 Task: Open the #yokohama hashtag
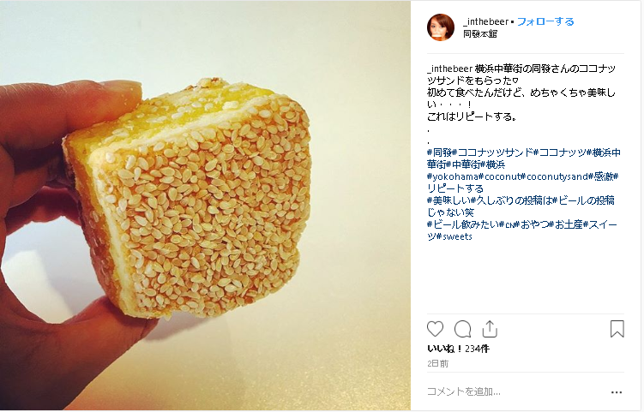pos(452,176)
